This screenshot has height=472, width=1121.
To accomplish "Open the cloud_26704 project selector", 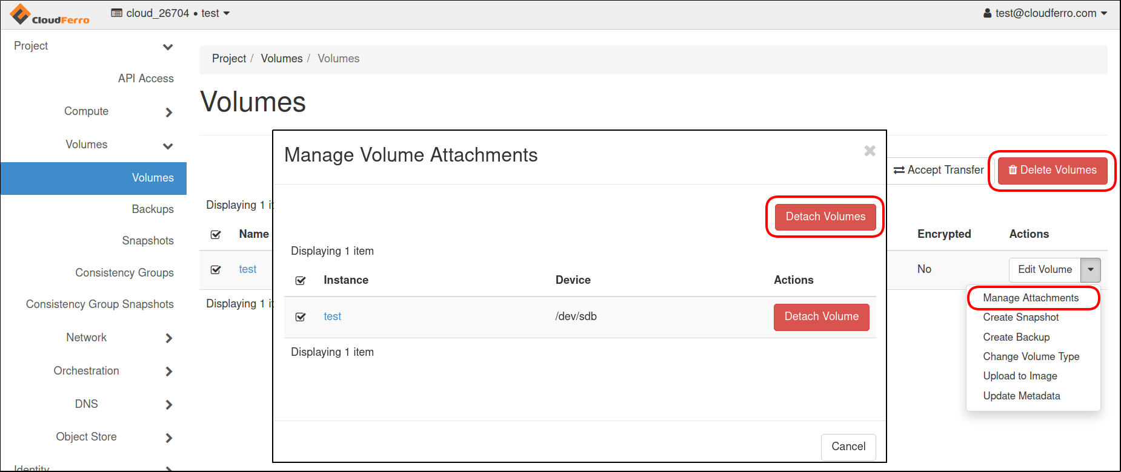I will [171, 13].
